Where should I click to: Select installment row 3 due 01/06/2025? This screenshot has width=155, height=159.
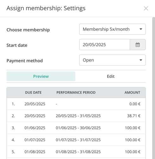point(76,128)
